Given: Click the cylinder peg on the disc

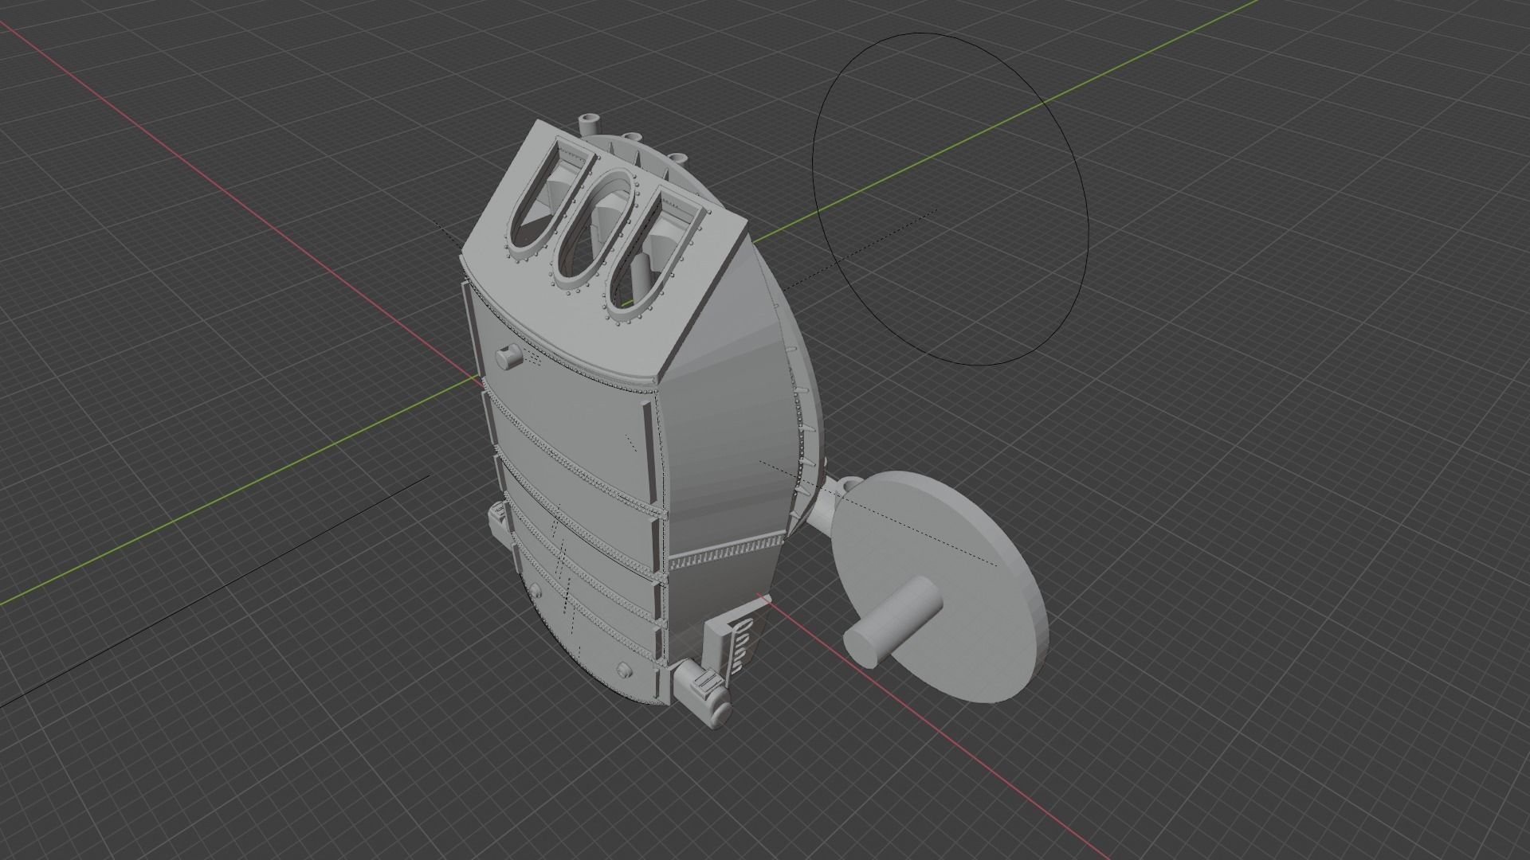Looking at the screenshot, I should click(x=892, y=621).
